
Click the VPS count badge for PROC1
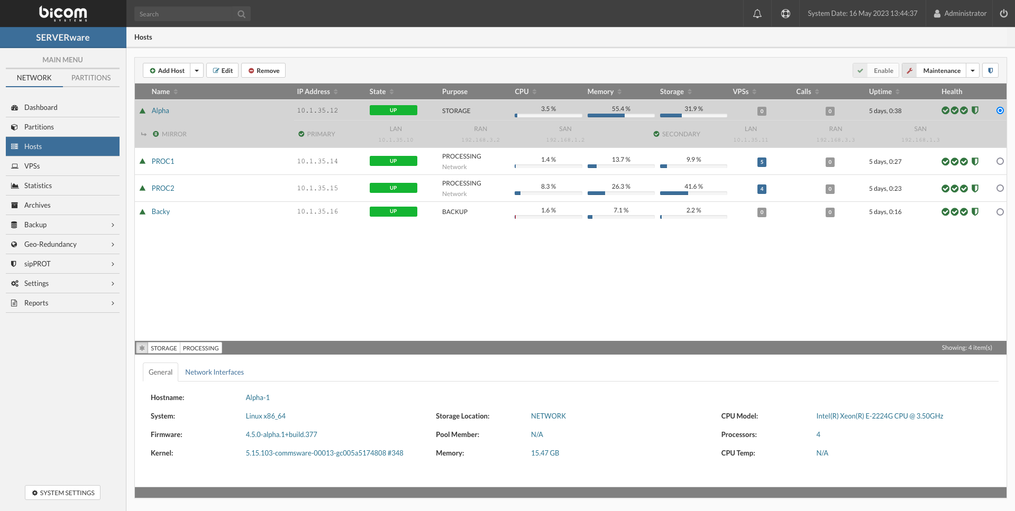pos(761,162)
